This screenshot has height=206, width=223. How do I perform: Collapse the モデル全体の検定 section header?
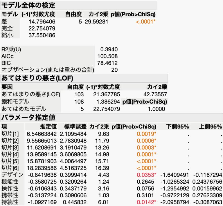click(28, 5)
